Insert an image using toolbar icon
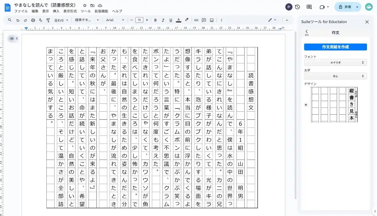The height and width of the screenshot is (216, 377). click(x=211, y=20)
